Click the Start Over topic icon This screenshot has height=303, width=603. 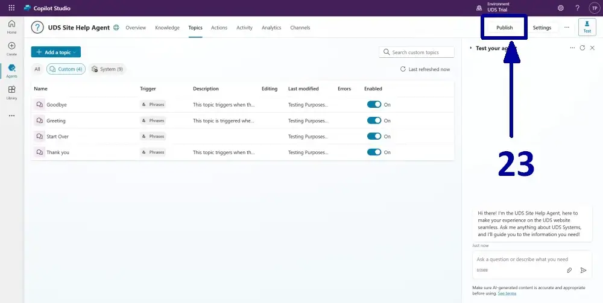(x=39, y=136)
